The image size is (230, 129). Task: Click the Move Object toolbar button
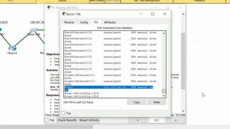(112, 1)
